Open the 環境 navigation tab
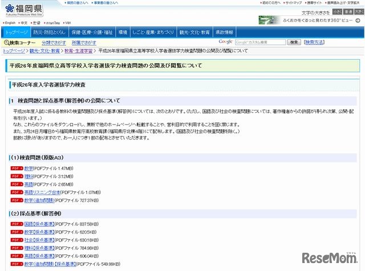This screenshot has width=365, height=271. (123, 32)
